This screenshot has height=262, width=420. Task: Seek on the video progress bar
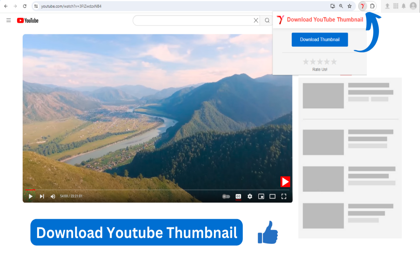coord(157,190)
